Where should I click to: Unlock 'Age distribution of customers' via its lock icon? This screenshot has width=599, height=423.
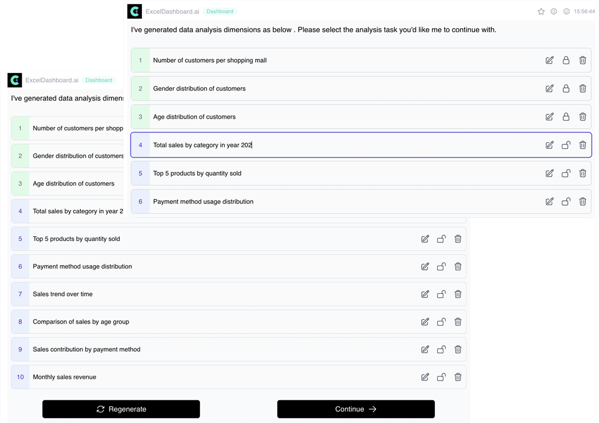(x=566, y=117)
